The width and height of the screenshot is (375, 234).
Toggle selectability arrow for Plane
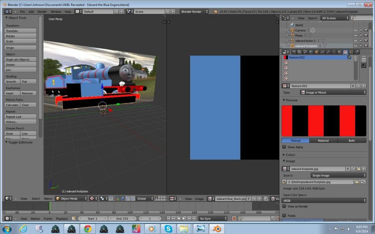click(361, 35)
